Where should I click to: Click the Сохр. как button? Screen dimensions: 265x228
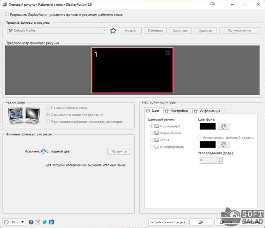click(180, 31)
